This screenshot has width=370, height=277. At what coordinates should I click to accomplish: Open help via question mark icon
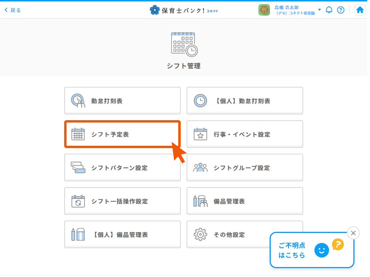[341, 10]
